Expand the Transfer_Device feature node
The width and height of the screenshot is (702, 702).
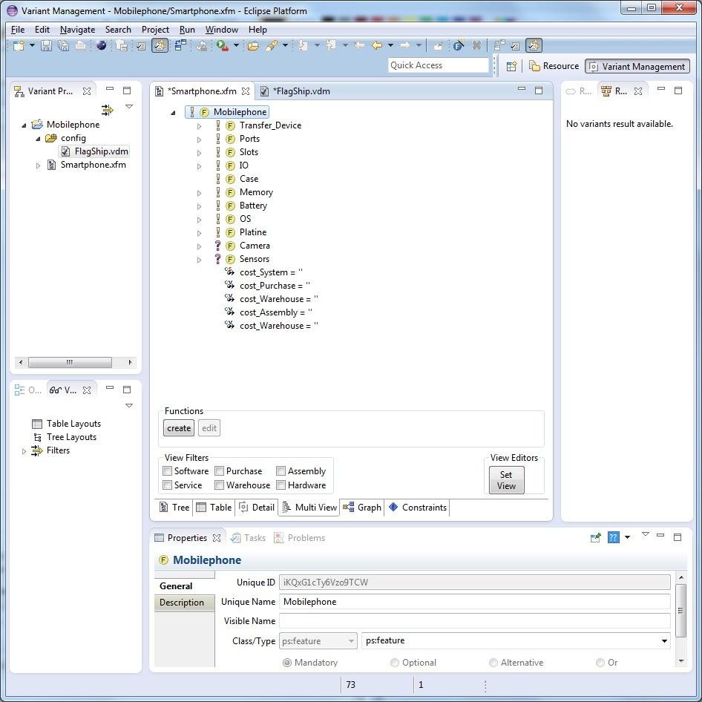(x=199, y=126)
